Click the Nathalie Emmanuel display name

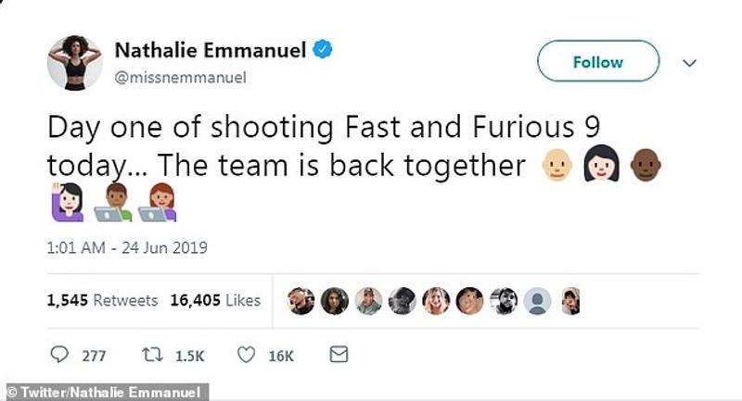(211, 51)
